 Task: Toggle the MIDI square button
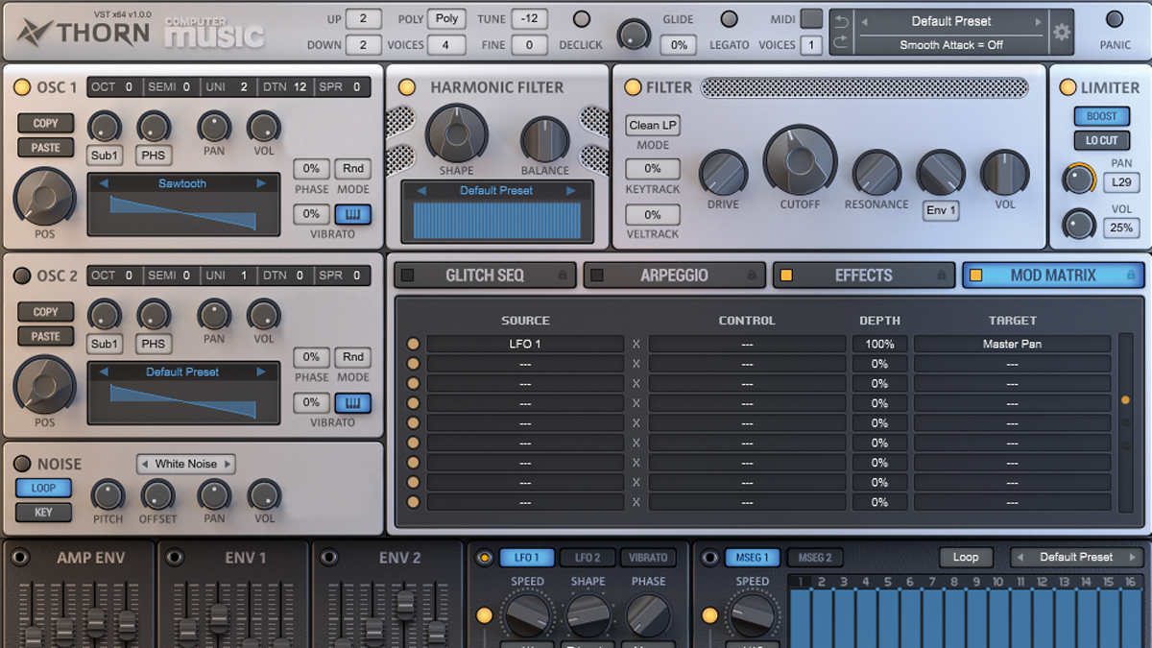tap(811, 18)
